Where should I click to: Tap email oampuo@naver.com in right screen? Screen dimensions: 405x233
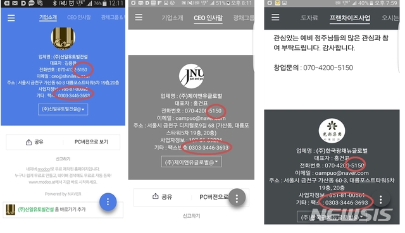pyautogui.click(x=342, y=173)
